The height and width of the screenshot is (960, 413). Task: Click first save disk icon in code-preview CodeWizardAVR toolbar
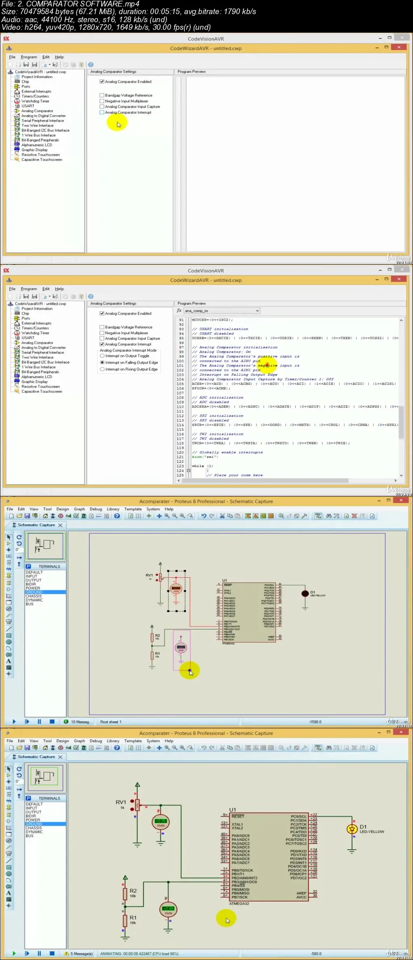pyautogui.click(x=26, y=296)
